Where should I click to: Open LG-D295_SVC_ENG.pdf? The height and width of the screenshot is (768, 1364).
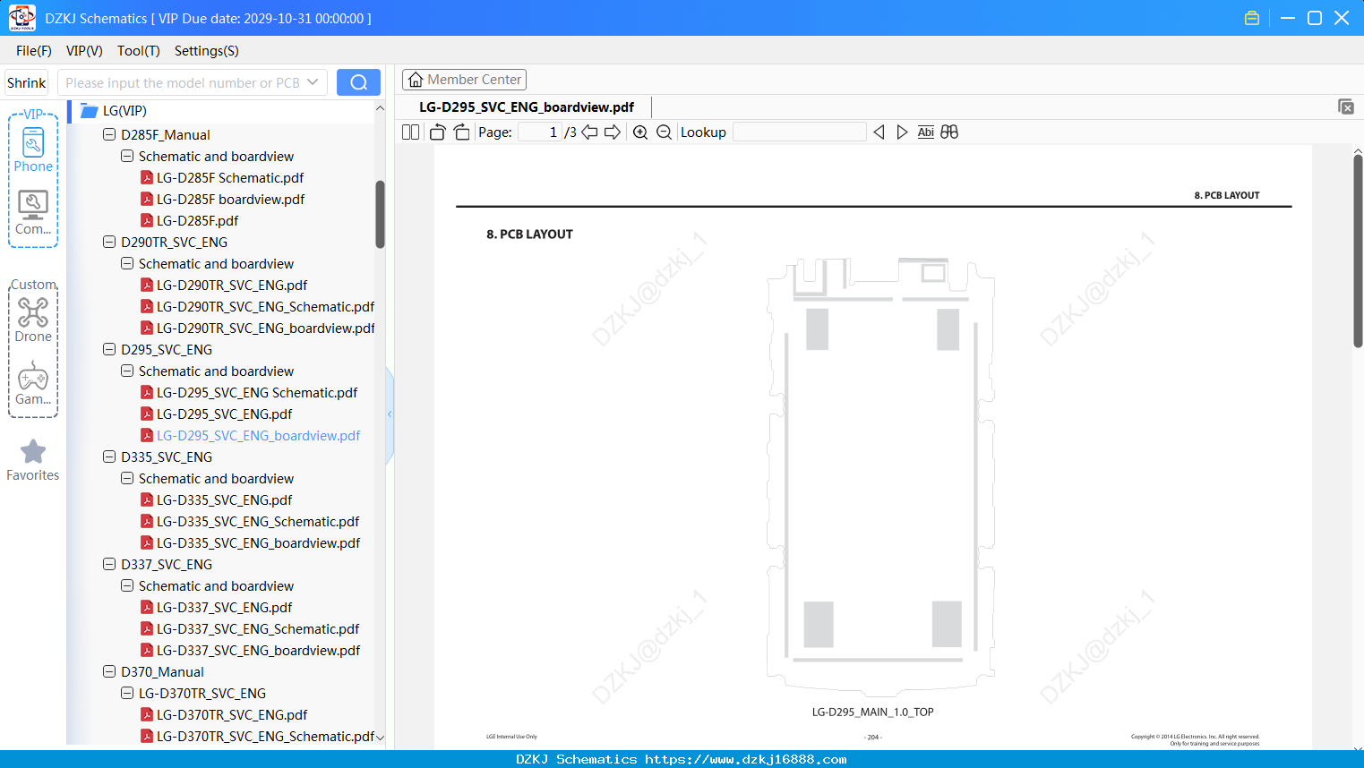coord(224,414)
